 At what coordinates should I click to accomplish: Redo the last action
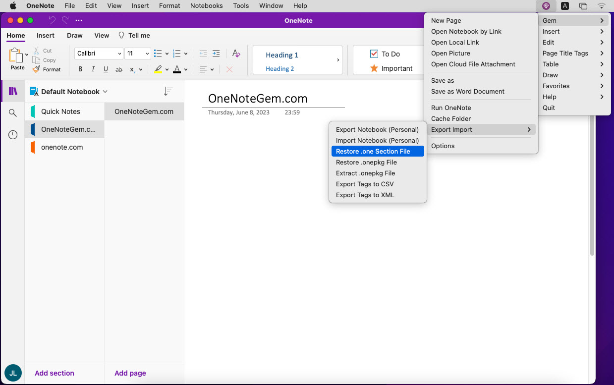coord(65,20)
